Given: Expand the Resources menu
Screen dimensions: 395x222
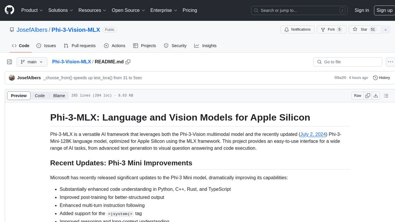Looking at the screenshot, I should click(92, 10).
